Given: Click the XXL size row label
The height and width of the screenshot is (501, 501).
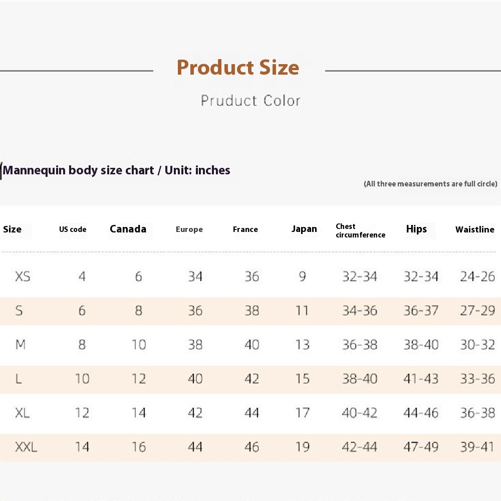Looking at the screenshot, I should coord(26,447).
